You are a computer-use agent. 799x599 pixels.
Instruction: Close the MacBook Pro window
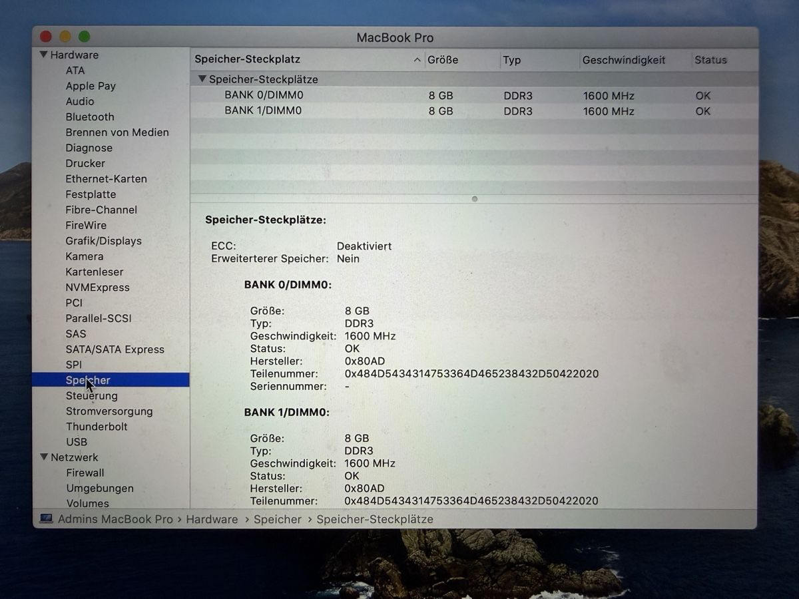coord(46,37)
